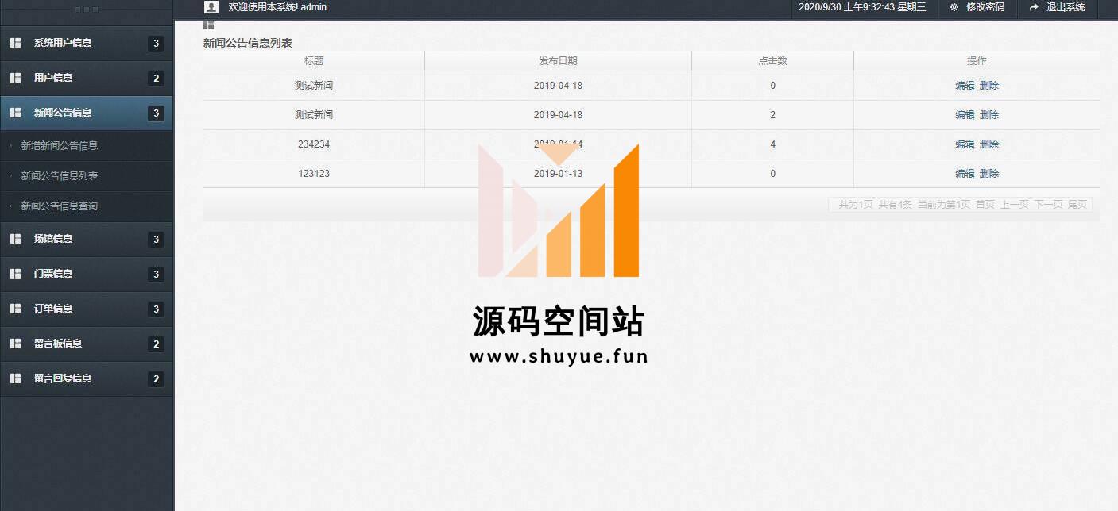Viewport: 1118px width, 511px height.
Task: Click the badge 2 on 留言回复信息
Action: pos(156,379)
